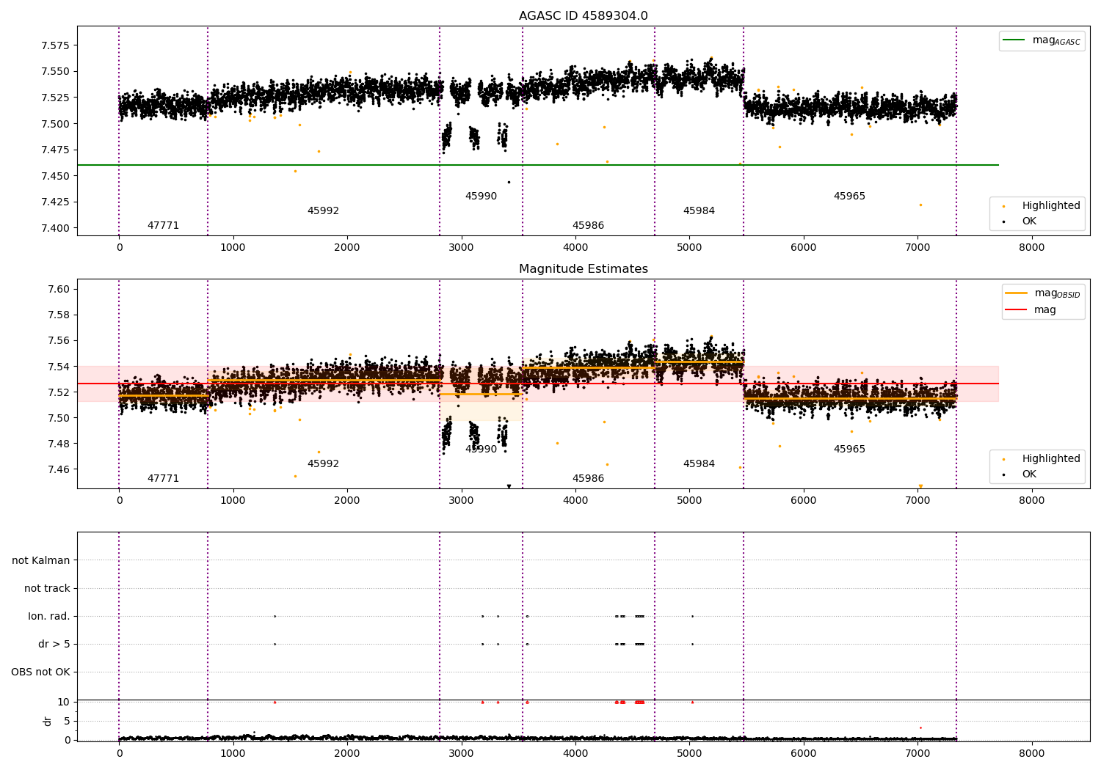Click 'OK' legend entry in Magnitude Estimates plot
The image size is (1101, 770).
[1020, 474]
